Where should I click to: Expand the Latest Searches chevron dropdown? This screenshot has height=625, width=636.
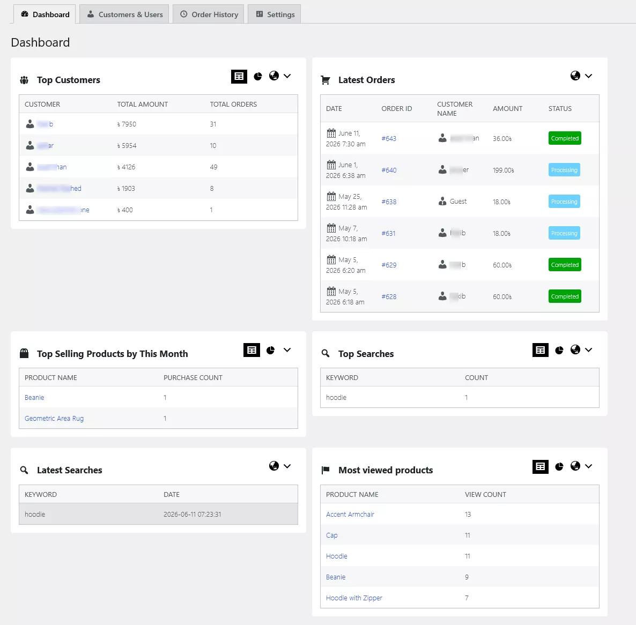[x=287, y=466]
